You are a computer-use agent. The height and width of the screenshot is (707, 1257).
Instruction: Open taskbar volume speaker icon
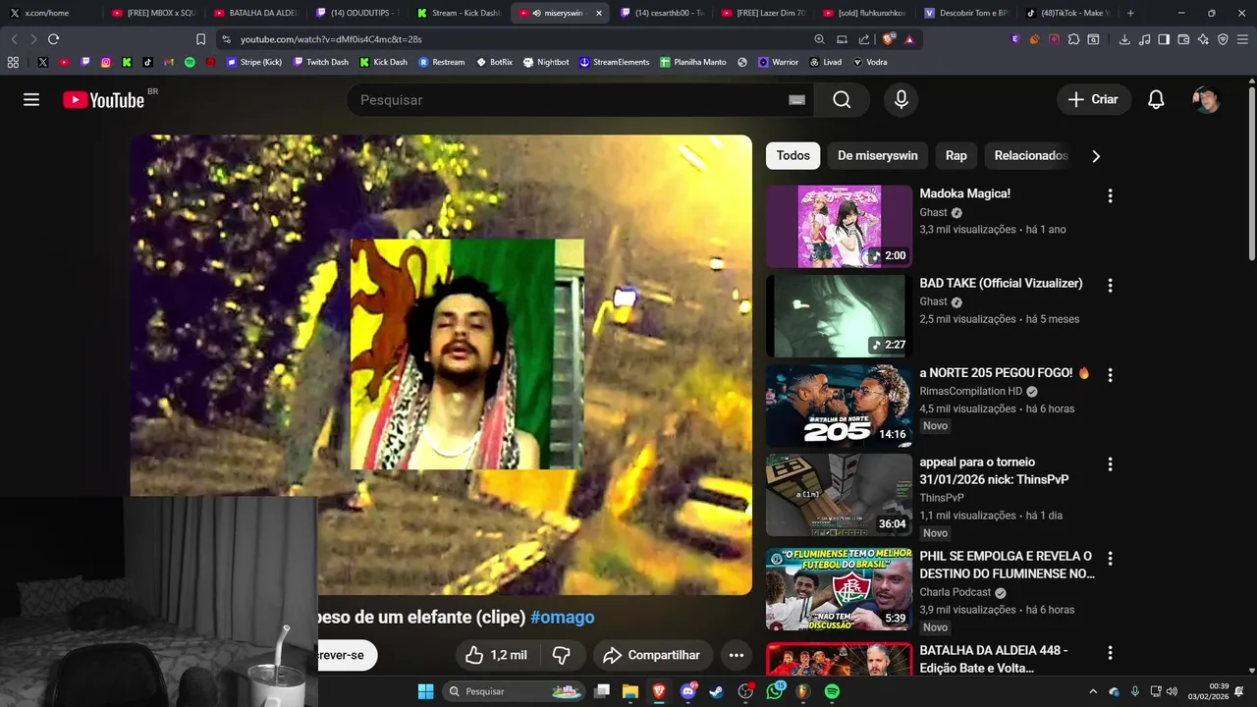pyautogui.click(x=1171, y=691)
